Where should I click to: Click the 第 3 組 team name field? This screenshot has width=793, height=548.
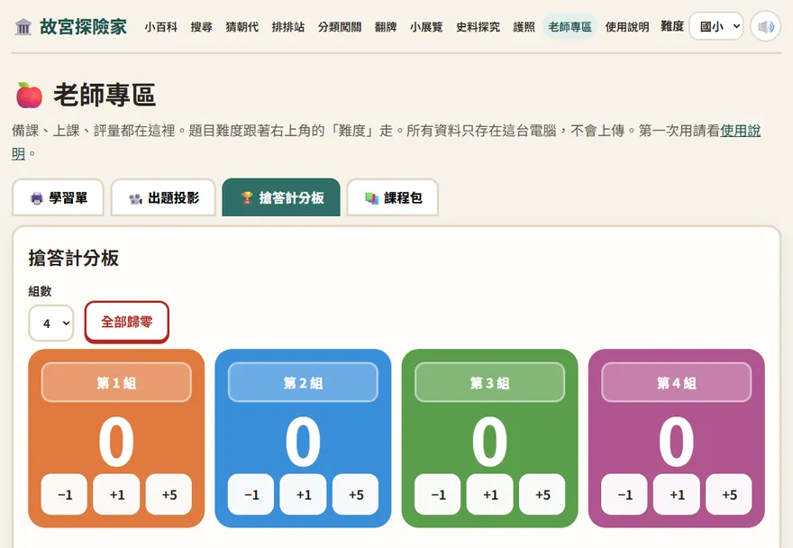(489, 382)
